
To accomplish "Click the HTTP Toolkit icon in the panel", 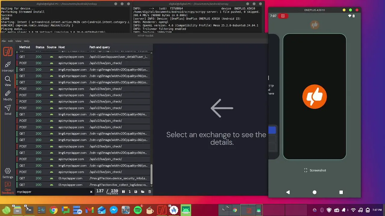I will pos(162,210).
